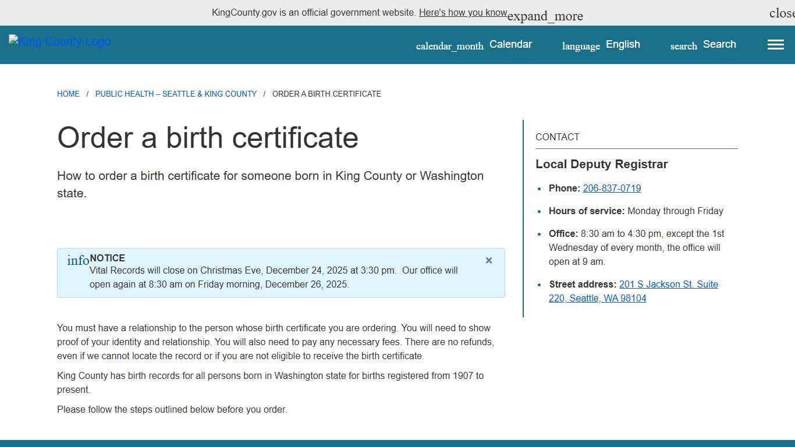Screen dimensions: 795x447
Task: Dismiss the Christmas Eve notice with the X
Action: [x=488, y=260]
